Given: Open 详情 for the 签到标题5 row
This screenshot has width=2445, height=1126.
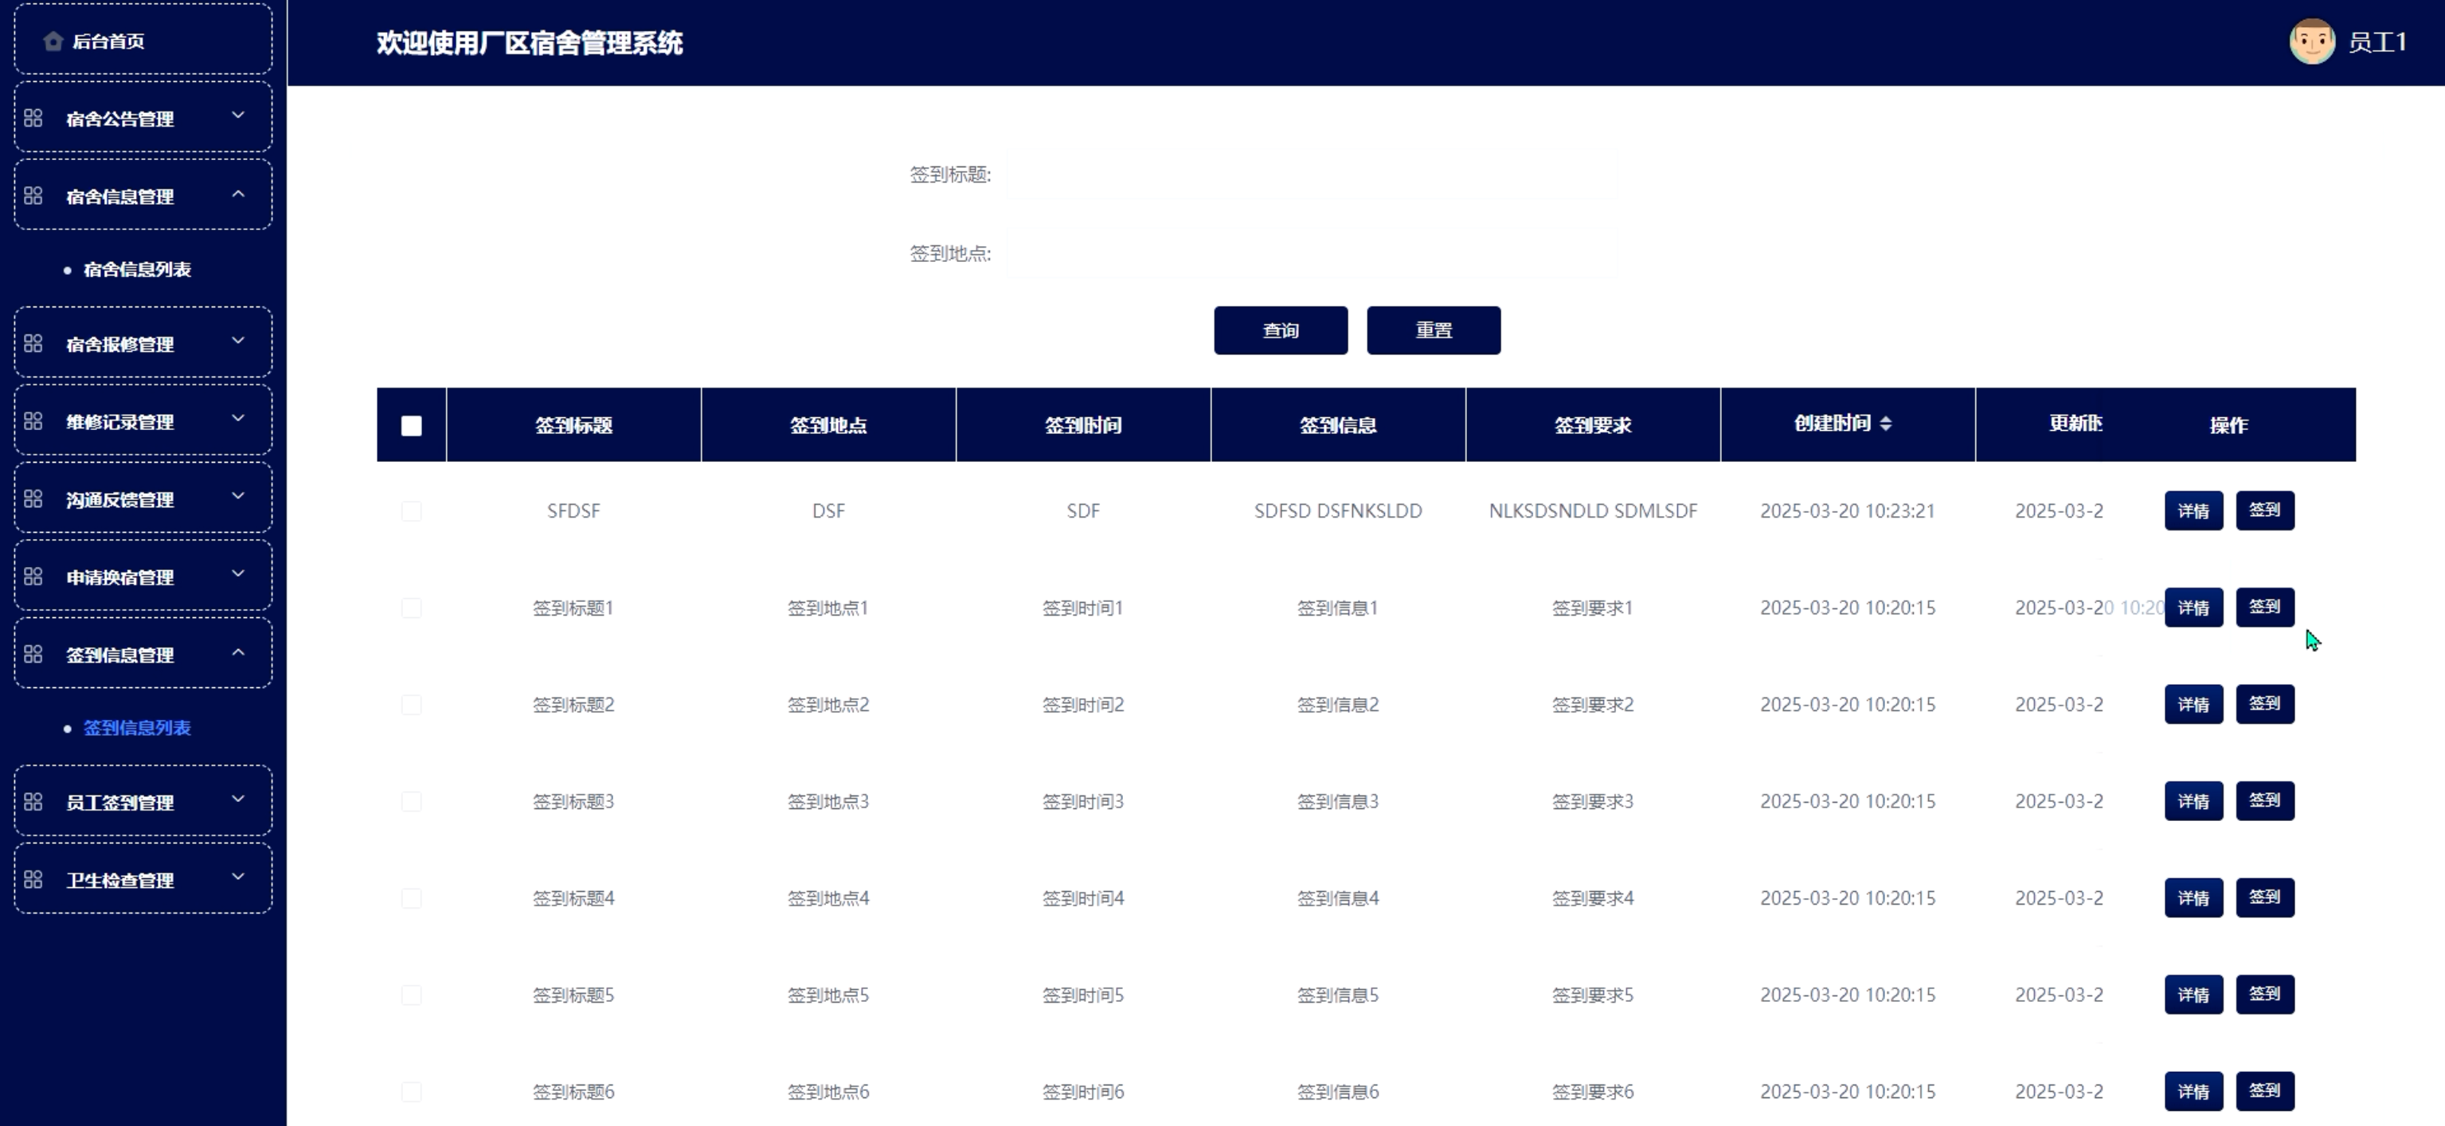Looking at the screenshot, I should click(2193, 995).
